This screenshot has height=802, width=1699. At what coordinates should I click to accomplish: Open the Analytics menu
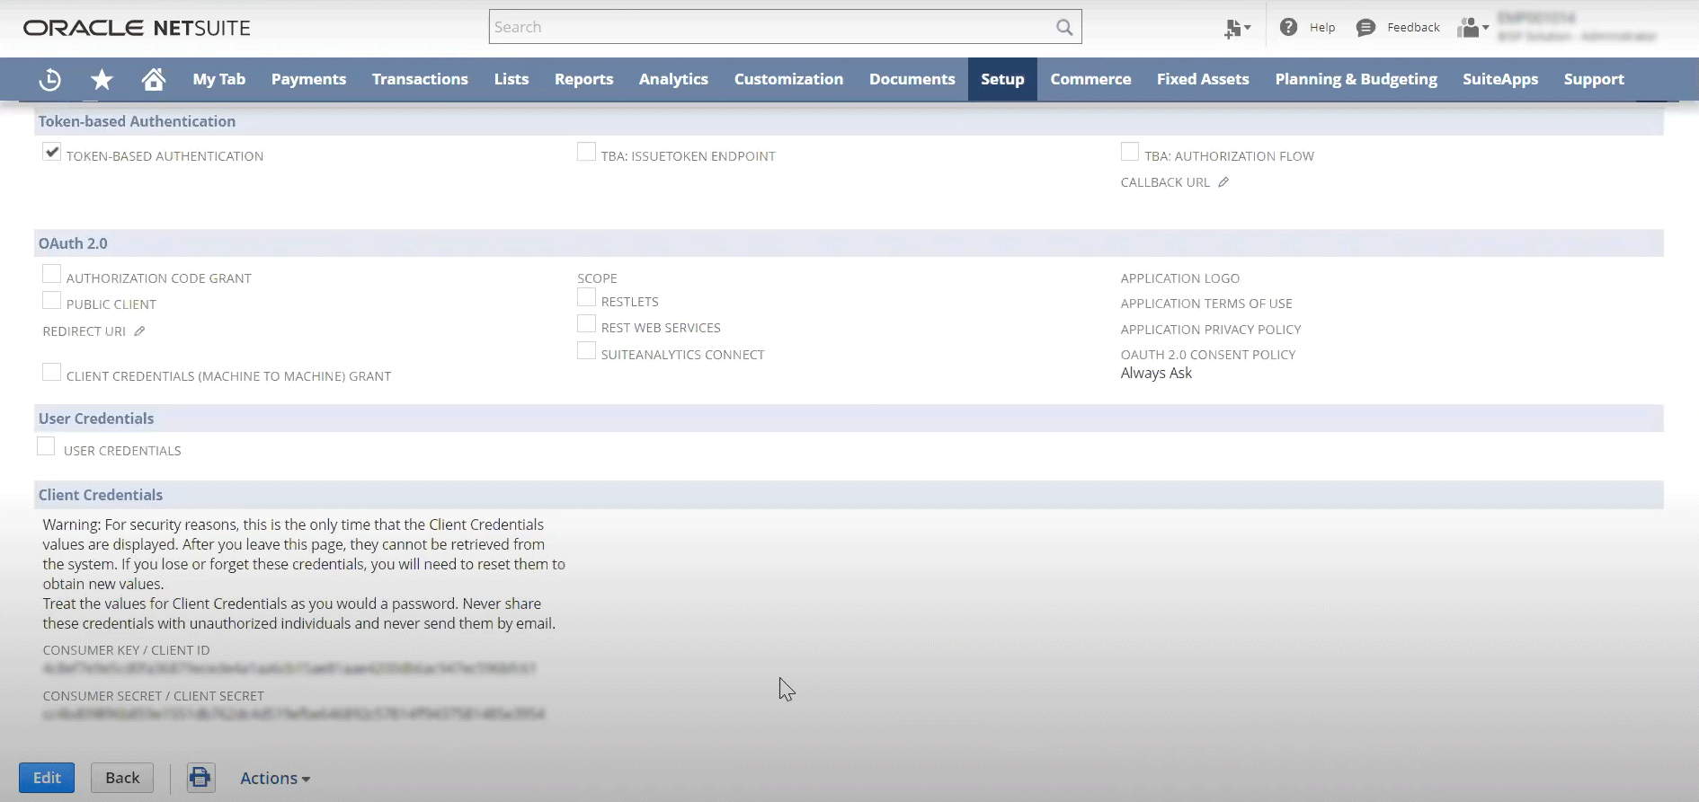(x=673, y=79)
